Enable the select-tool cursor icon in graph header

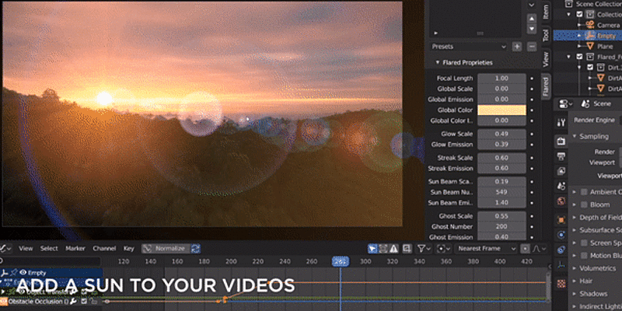[x=372, y=249]
